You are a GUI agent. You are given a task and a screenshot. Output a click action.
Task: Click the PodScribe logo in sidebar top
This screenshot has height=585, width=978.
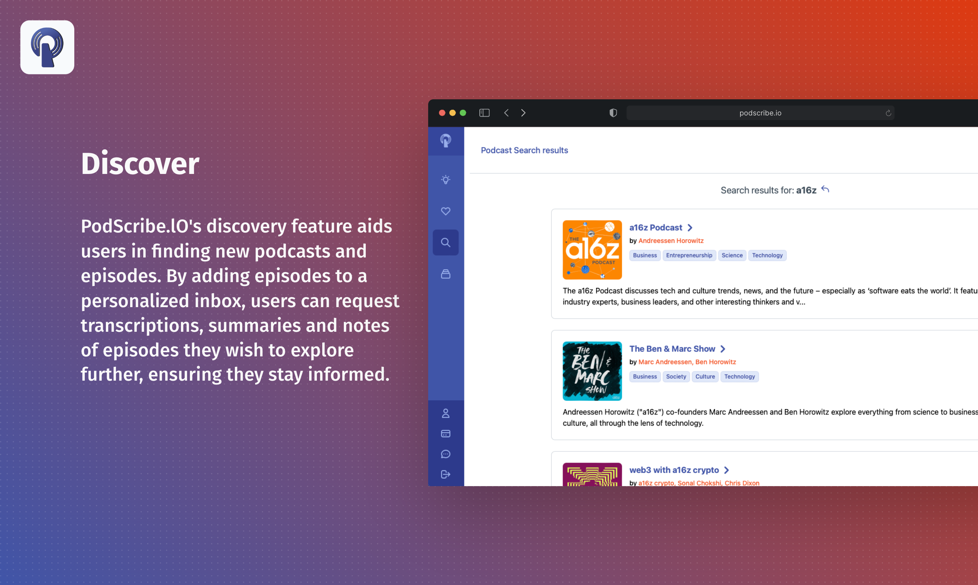(x=445, y=141)
